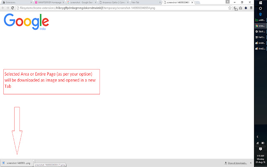Switch to the Slack window in the taskbar
The width and height of the screenshot is (267, 167).
tap(260, 32)
